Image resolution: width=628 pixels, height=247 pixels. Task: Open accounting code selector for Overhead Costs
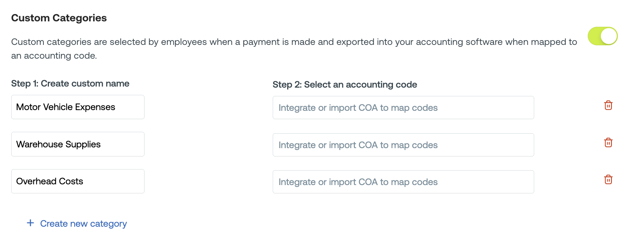[403, 182]
